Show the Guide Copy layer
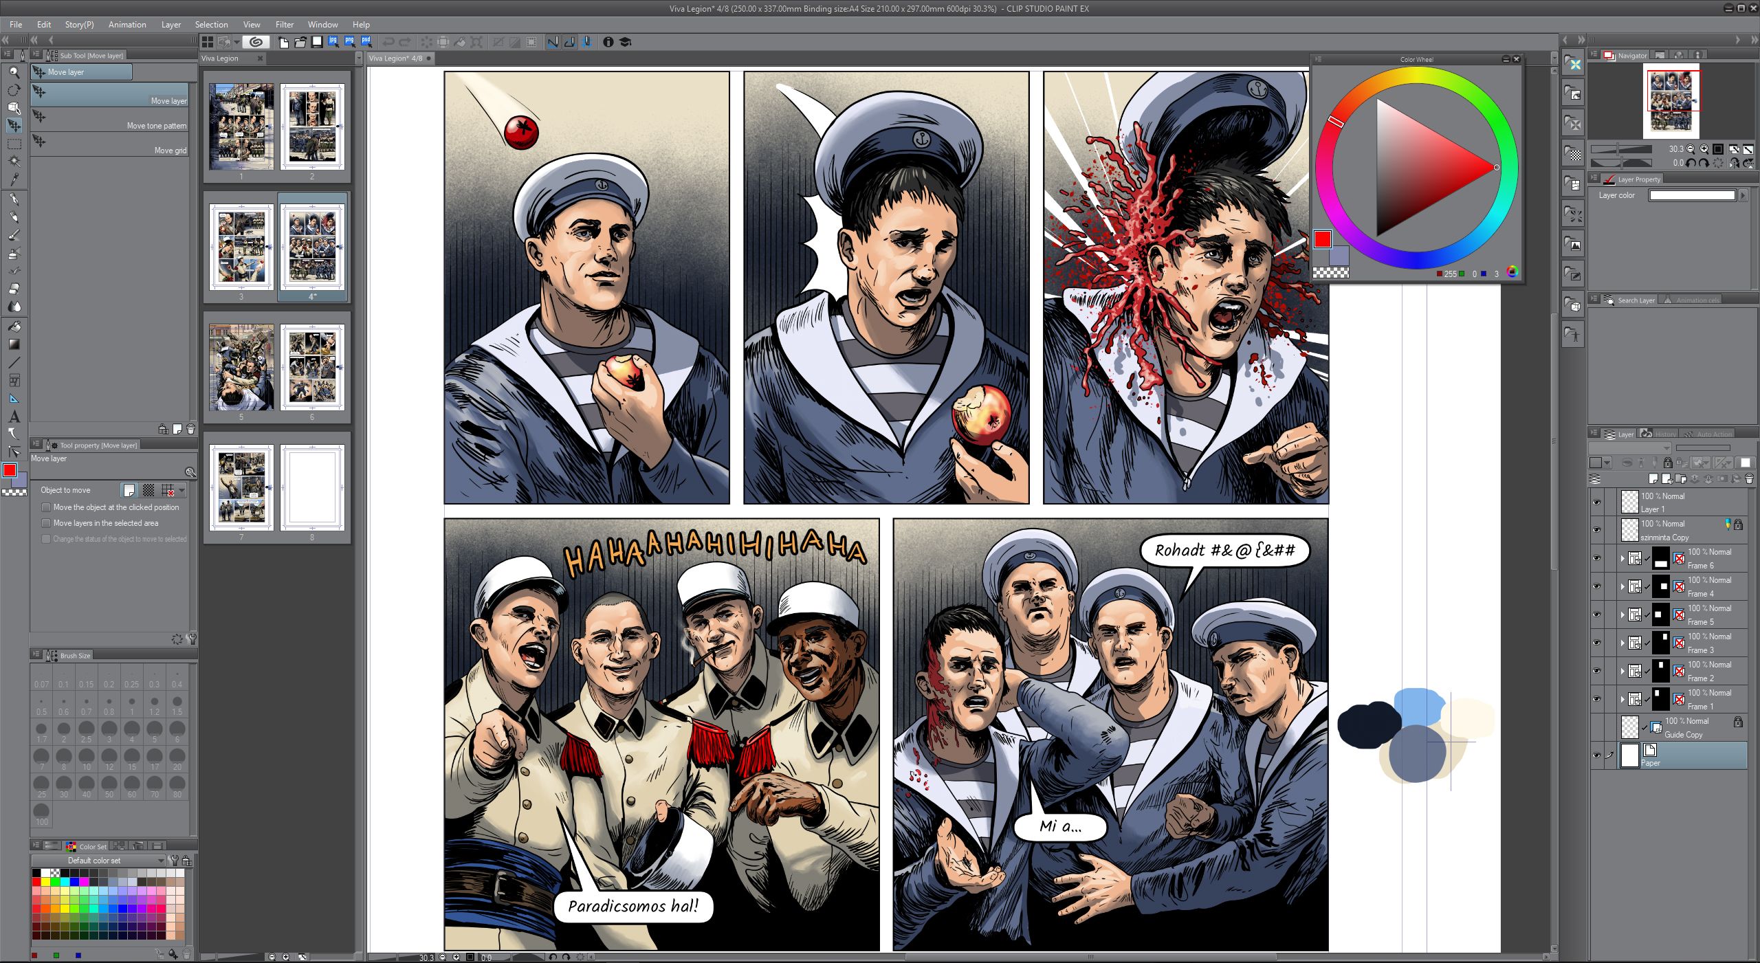This screenshot has height=963, width=1760. [x=1596, y=728]
